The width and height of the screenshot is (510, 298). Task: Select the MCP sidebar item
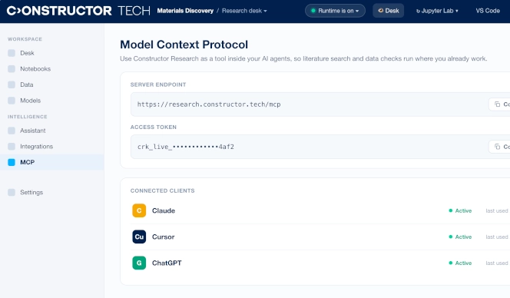coord(52,162)
